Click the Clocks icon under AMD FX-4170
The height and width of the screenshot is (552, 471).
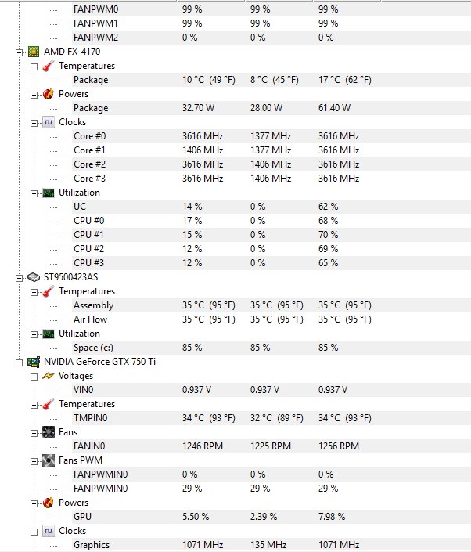pos(49,122)
